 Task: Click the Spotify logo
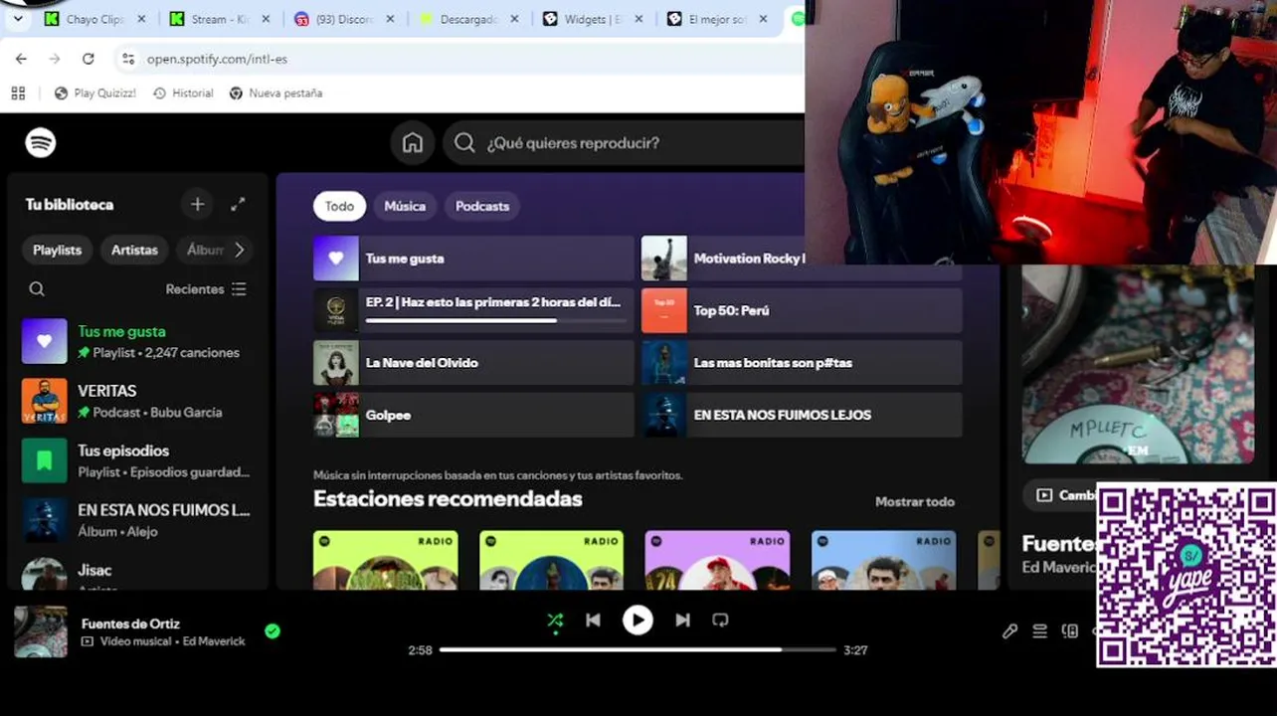41,143
